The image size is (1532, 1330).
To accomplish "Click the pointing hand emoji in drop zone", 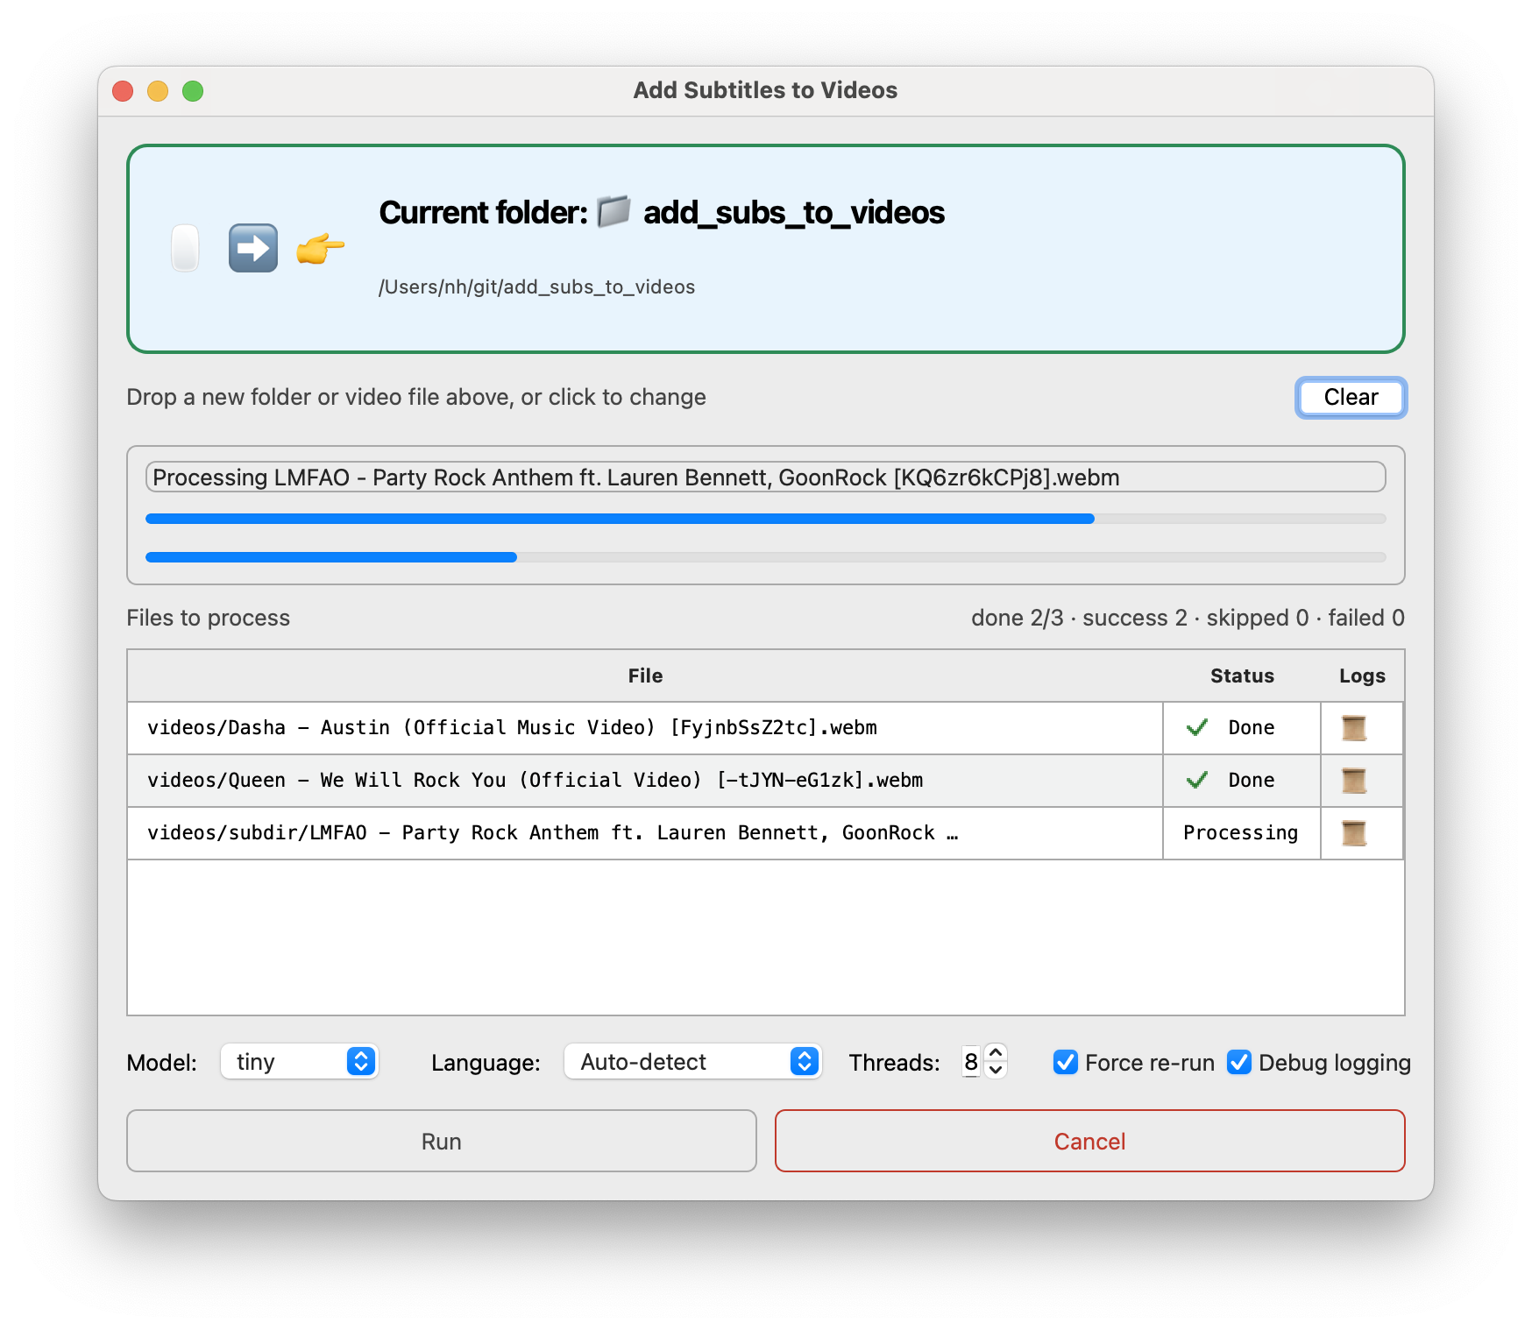I will pos(320,249).
